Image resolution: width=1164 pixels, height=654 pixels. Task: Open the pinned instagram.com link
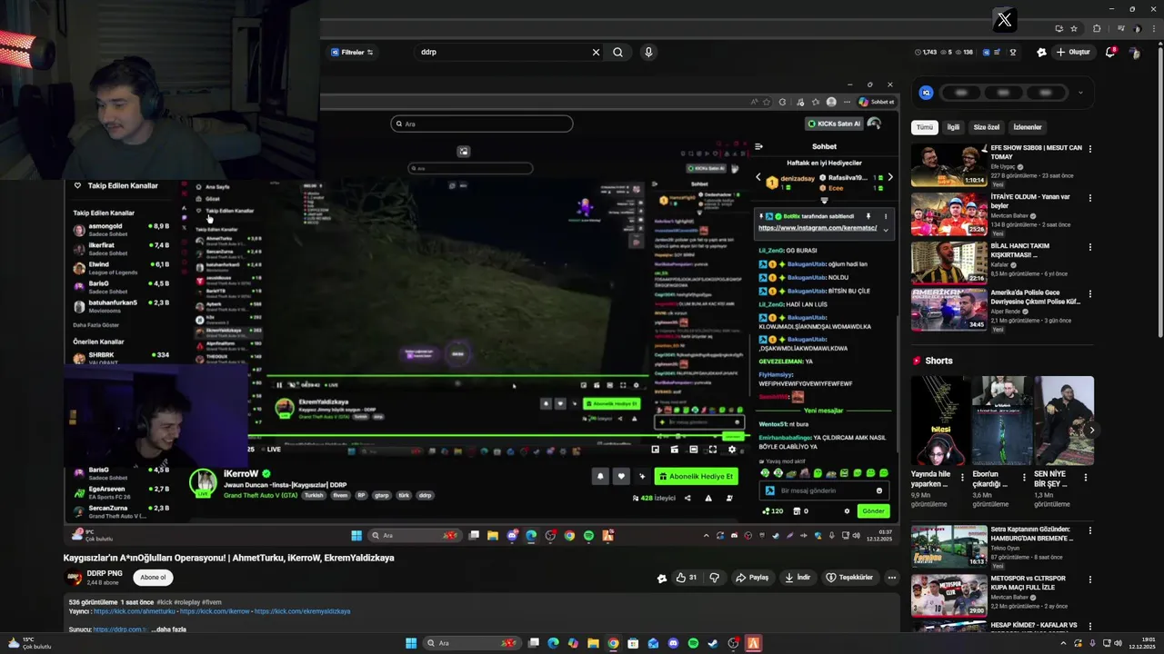pos(818,228)
